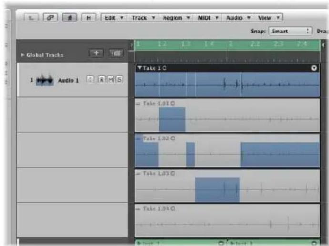Click the Take 1.04 waveform lane
Viewport: 329px width, 246px height.
(x=227, y=221)
